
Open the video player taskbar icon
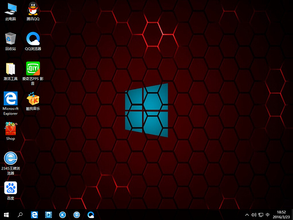[48, 214]
